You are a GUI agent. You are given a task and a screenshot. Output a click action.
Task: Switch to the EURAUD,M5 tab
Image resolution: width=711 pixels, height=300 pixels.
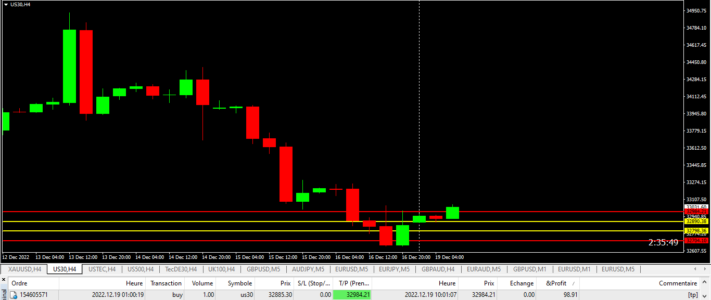tap(484, 269)
